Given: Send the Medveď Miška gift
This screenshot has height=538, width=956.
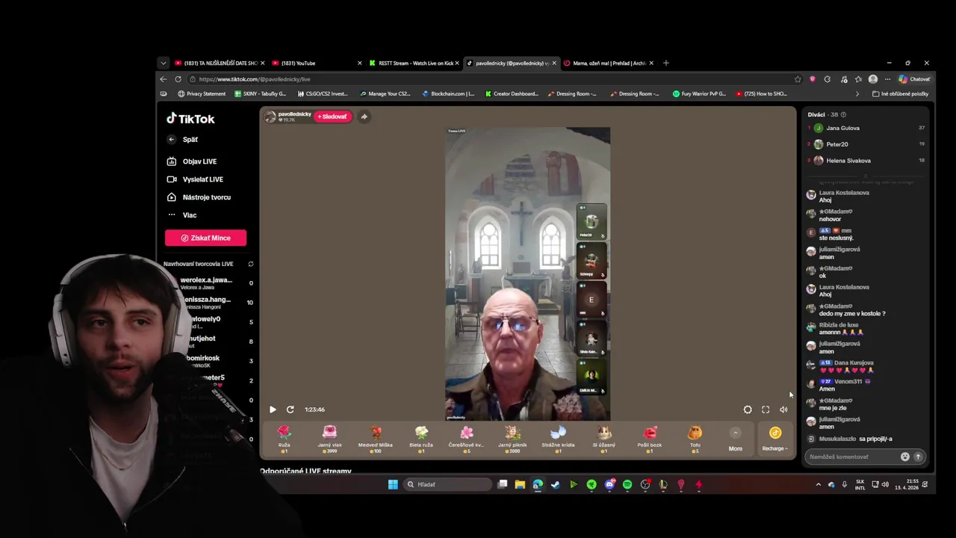Looking at the screenshot, I should pos(375,439).
